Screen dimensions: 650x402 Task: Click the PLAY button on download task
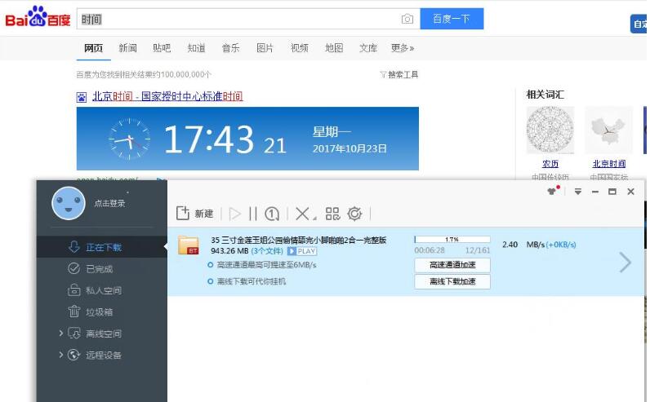(x=302, y=251)
